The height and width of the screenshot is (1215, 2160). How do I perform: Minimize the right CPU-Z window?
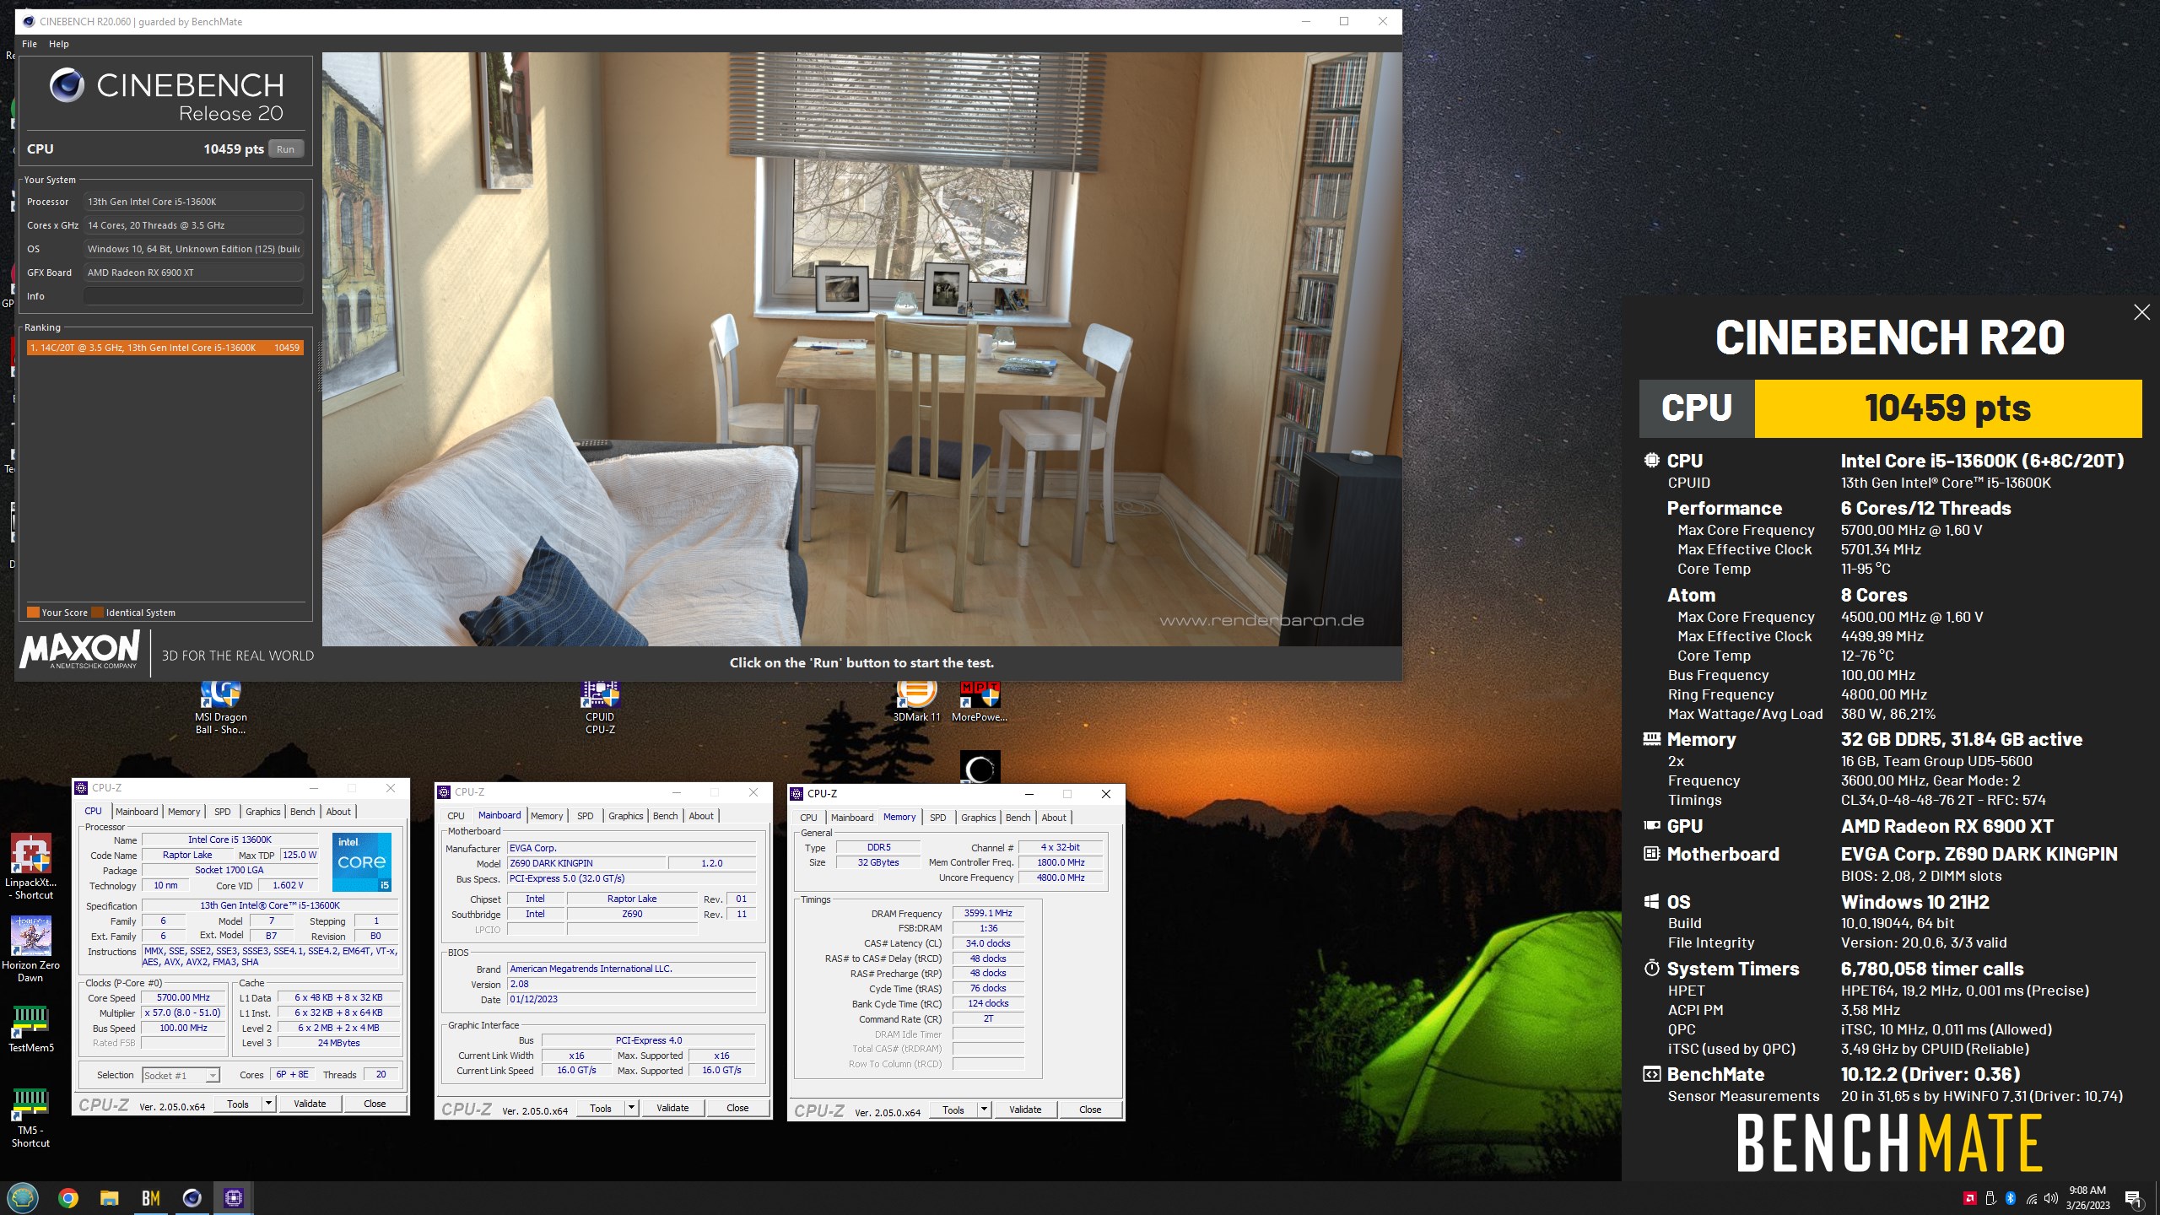(x=1029, y=794)
